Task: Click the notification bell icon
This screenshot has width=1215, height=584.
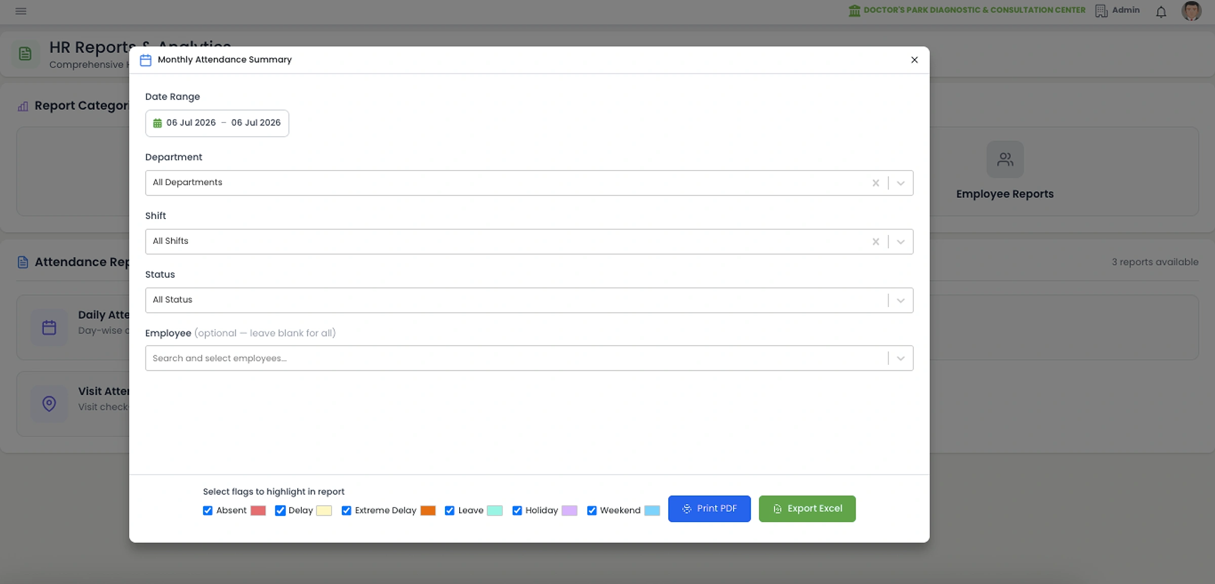Action: 1161,12
